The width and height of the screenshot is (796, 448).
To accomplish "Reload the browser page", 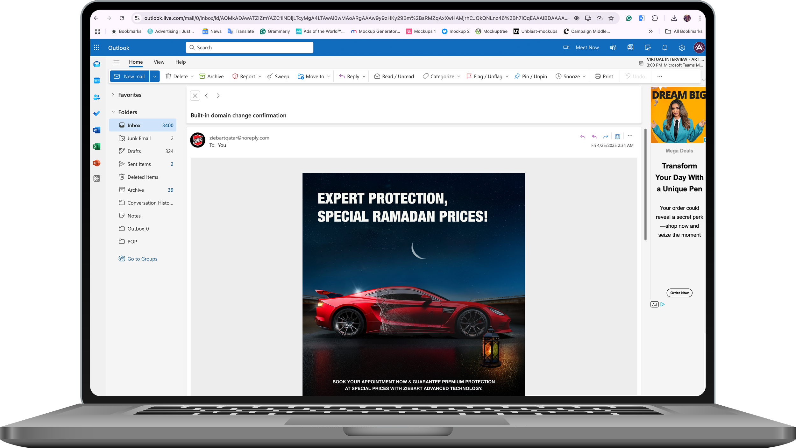I will coord(122,18).
